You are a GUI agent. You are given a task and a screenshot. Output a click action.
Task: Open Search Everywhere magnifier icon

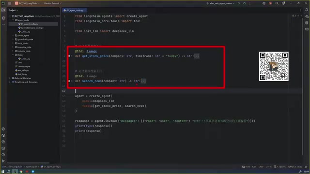pos(277,3)
